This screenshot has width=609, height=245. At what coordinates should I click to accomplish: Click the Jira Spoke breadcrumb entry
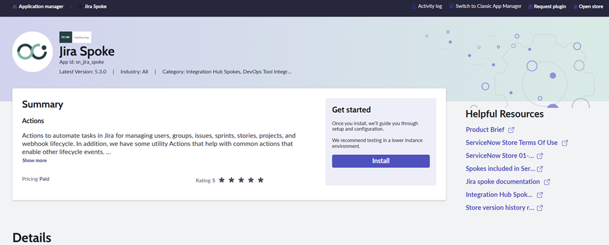[95, 6]
